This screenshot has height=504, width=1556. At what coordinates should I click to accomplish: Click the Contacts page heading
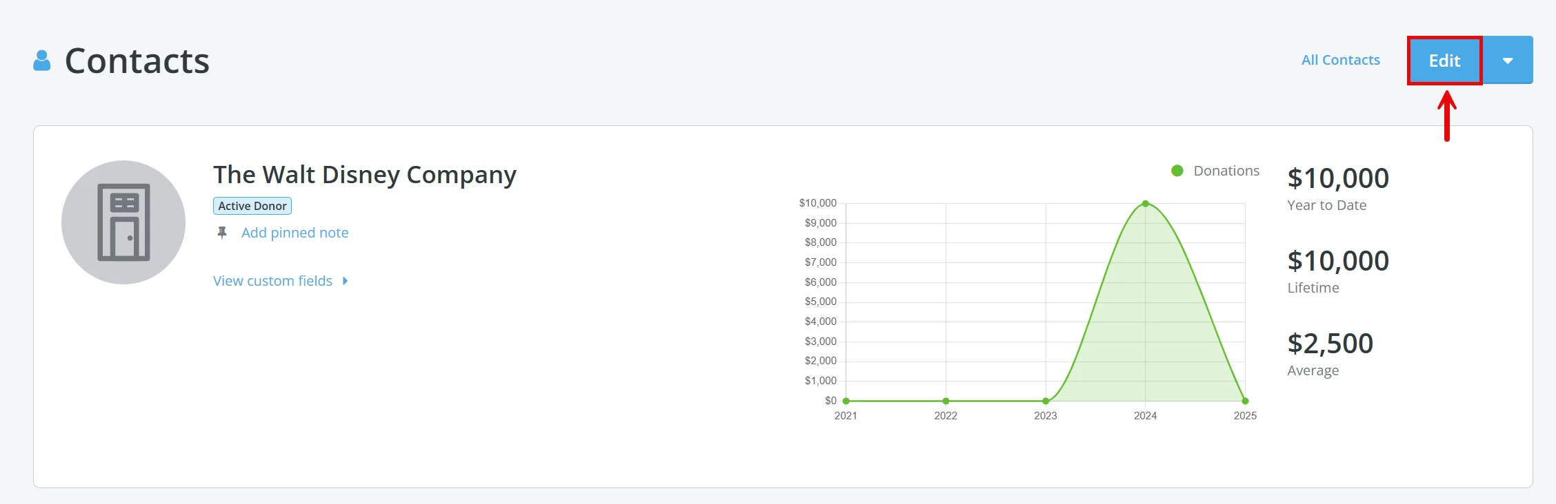point(137,61)
